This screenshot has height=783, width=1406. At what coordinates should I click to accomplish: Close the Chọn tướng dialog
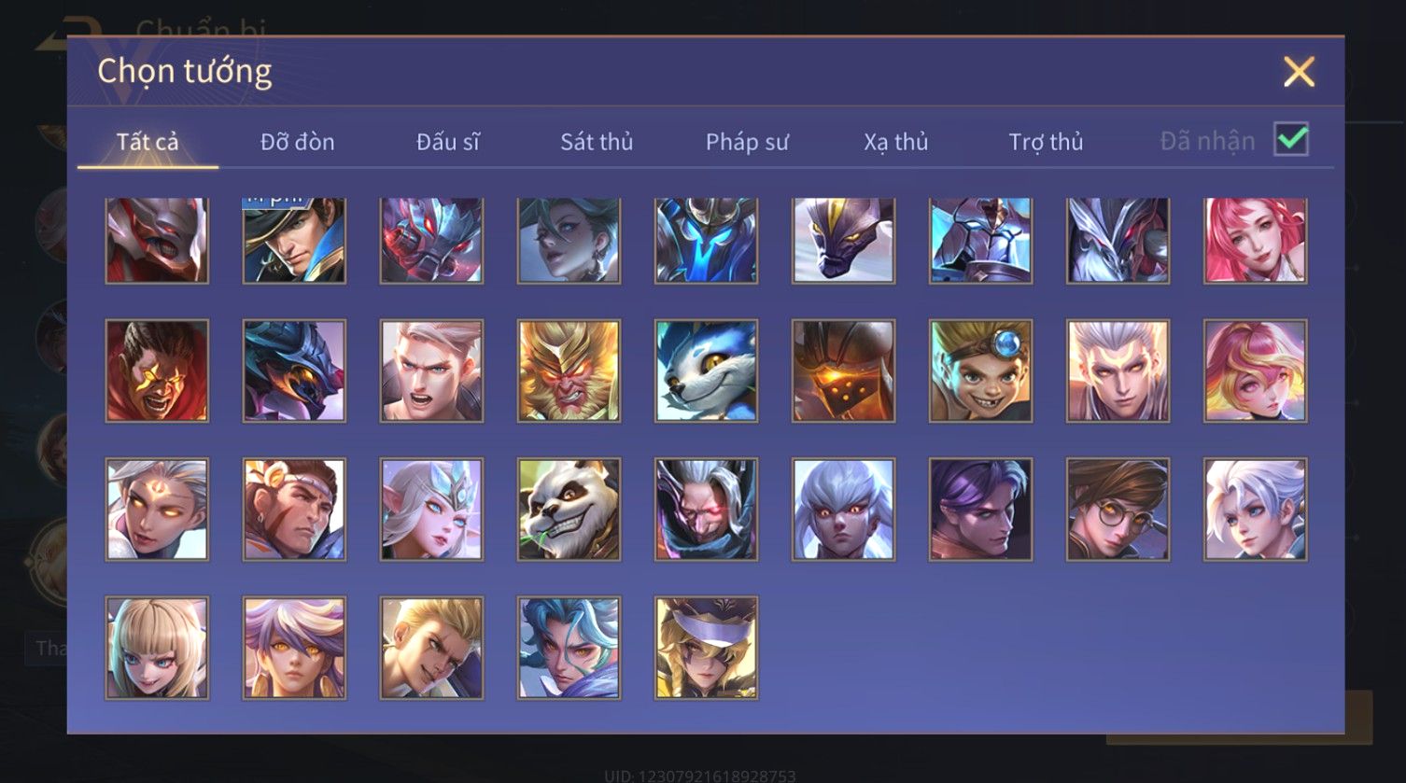tap(1299, 72)
